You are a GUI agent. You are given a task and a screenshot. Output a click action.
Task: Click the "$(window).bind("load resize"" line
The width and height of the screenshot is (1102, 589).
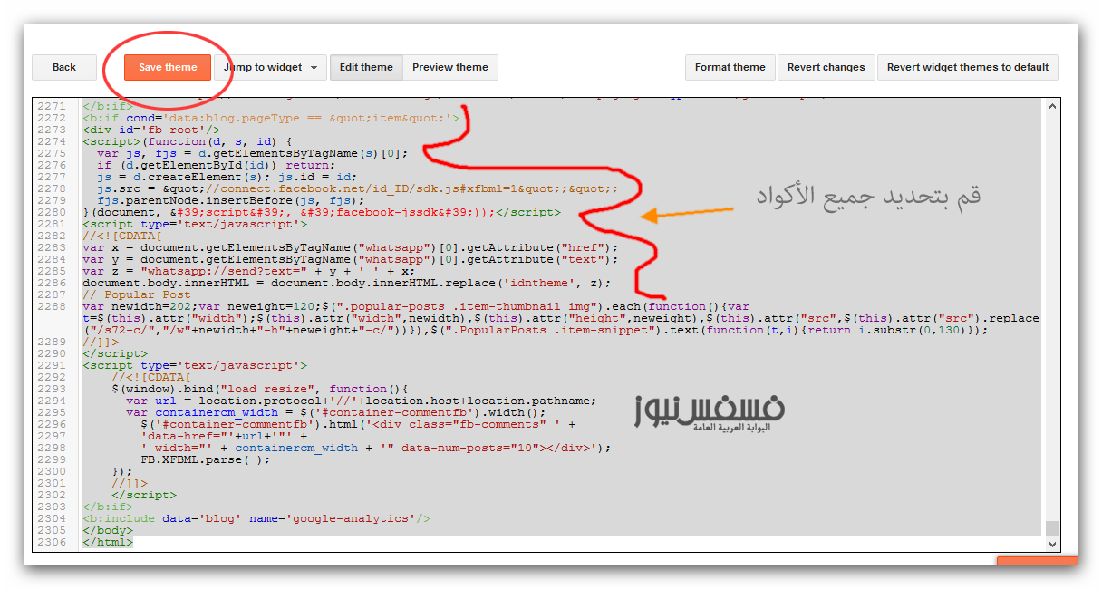point(261,389)
